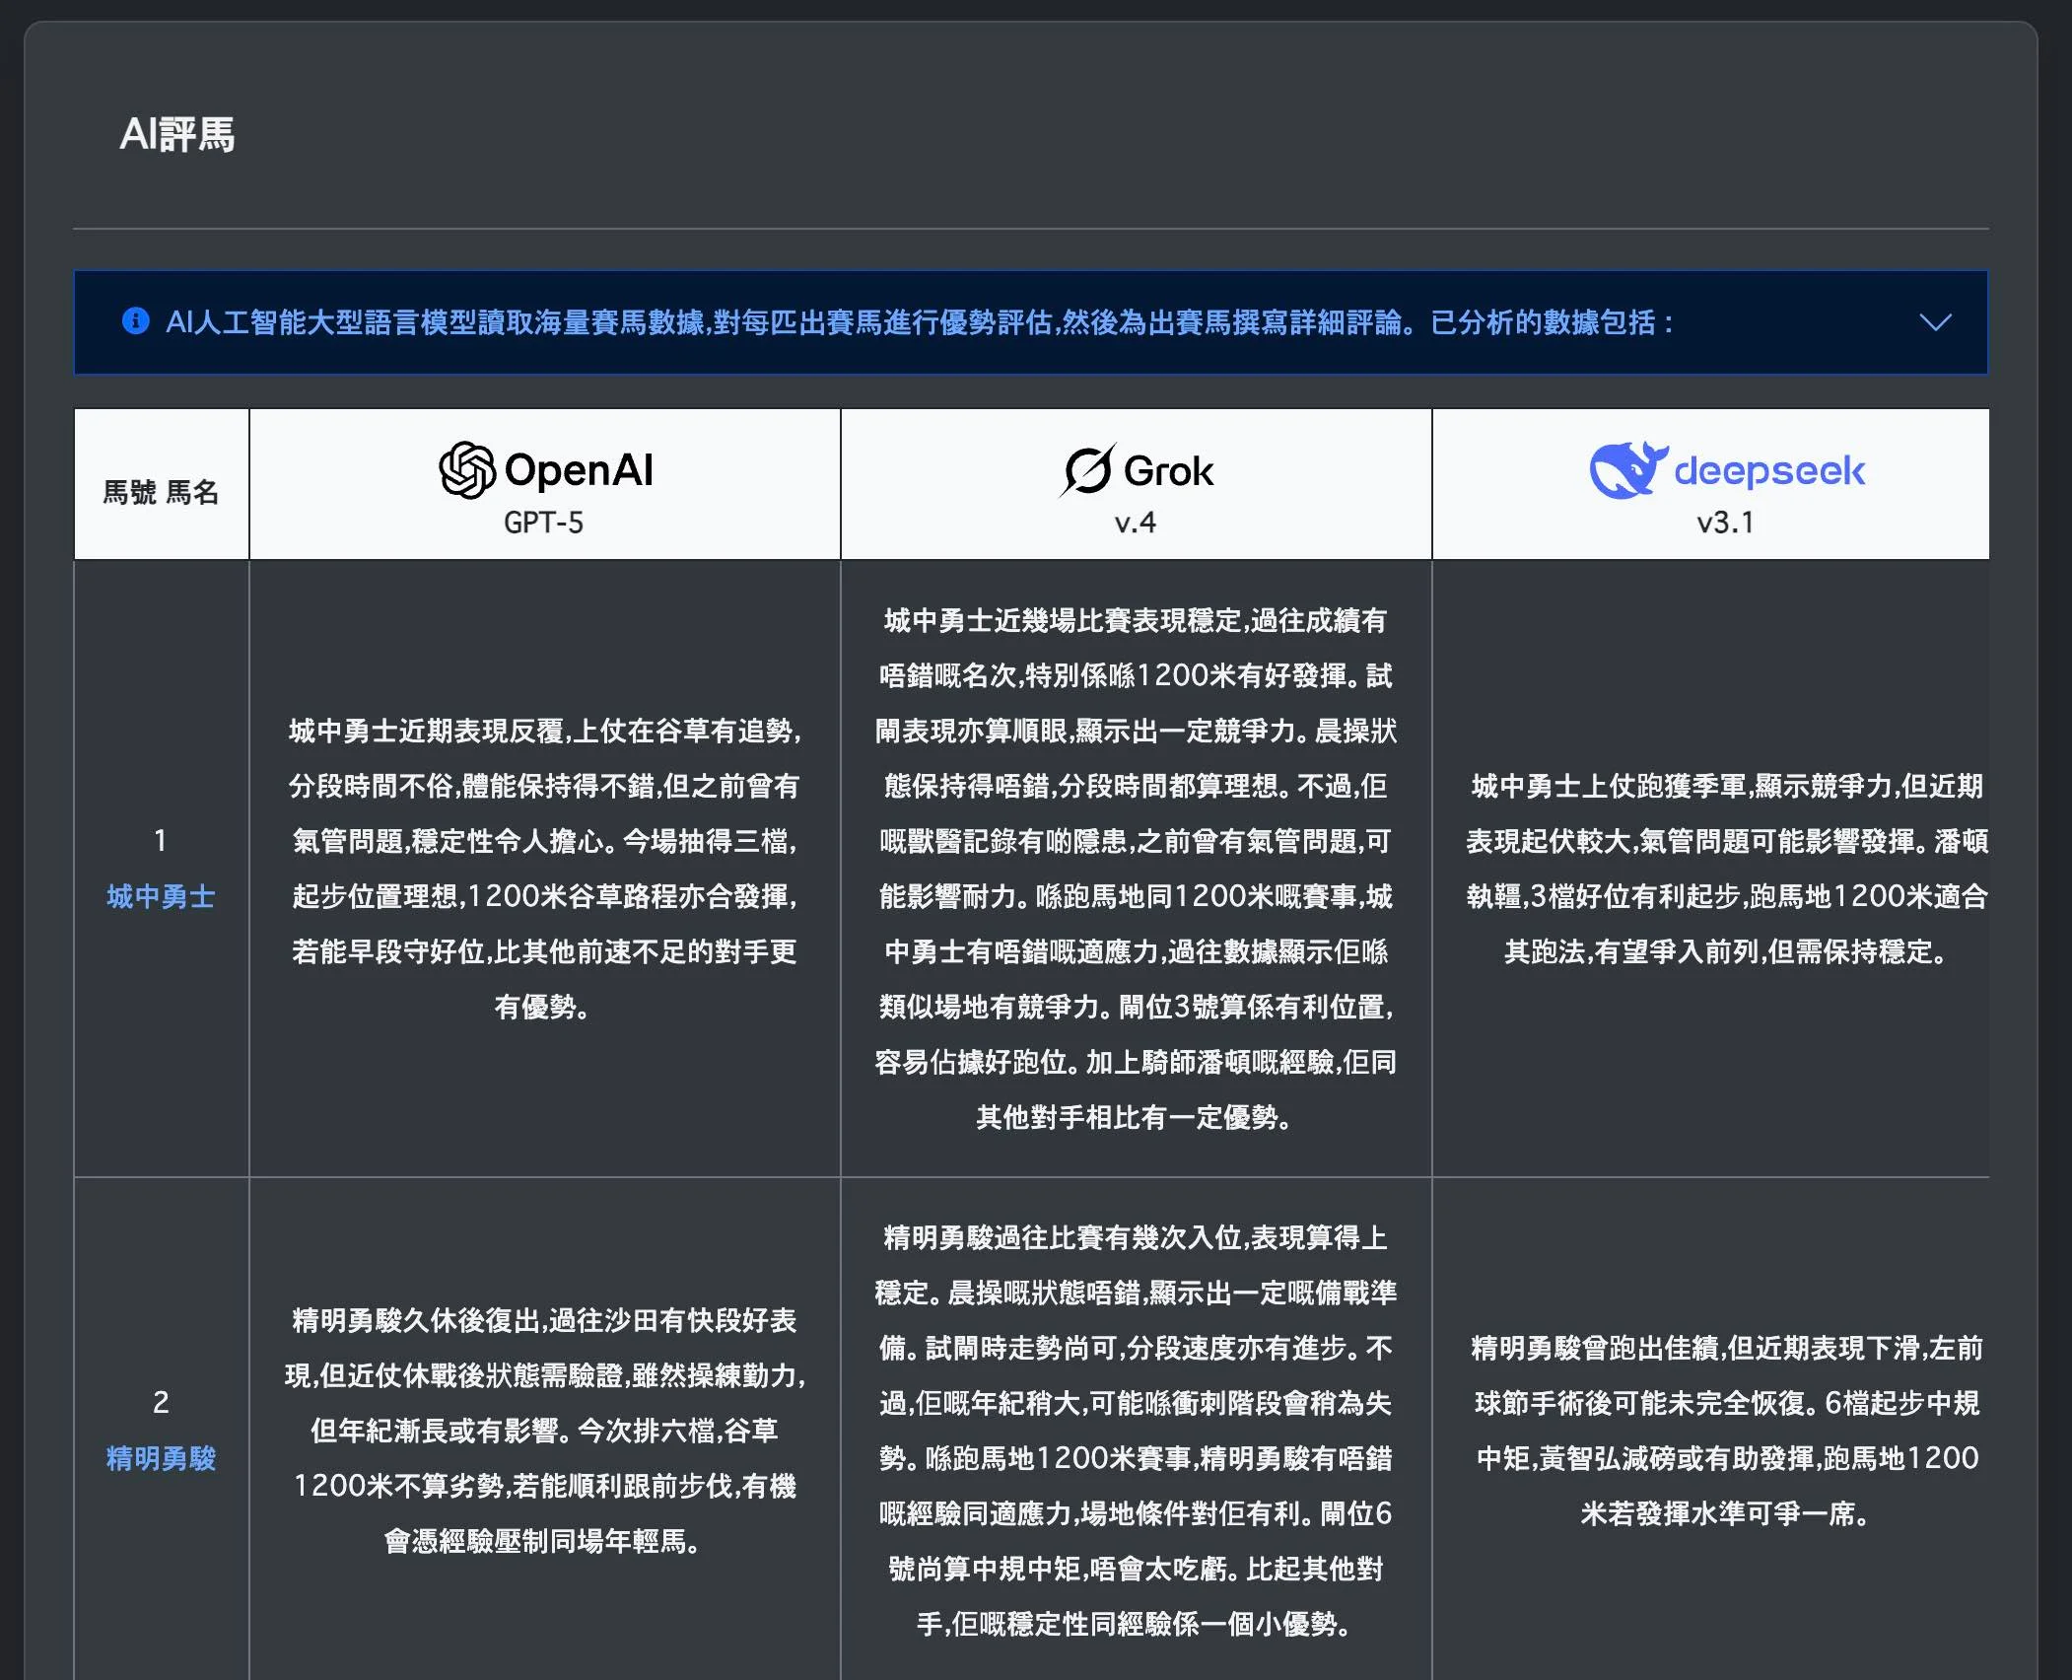Click the DeepSeek whale logo icon
2072x1680 pixels.
[x=1626, y=470]
